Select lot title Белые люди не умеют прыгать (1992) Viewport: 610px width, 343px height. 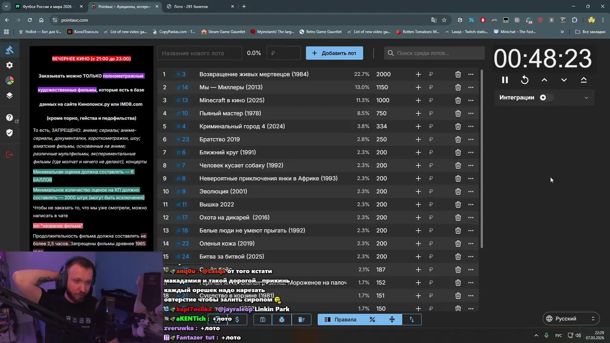pos(252,231)
